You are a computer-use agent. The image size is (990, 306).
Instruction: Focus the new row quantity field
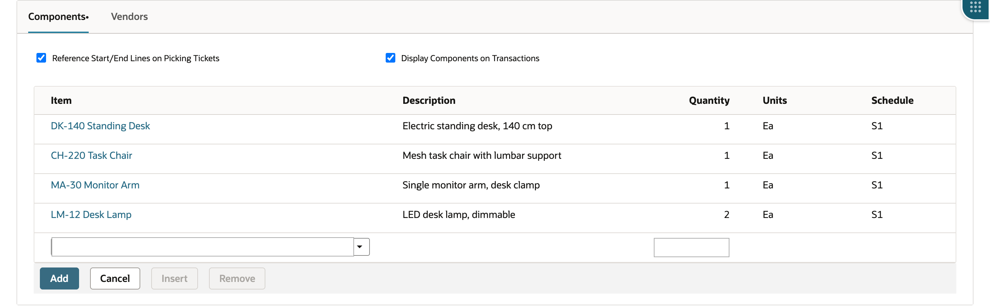pos(691,247)
